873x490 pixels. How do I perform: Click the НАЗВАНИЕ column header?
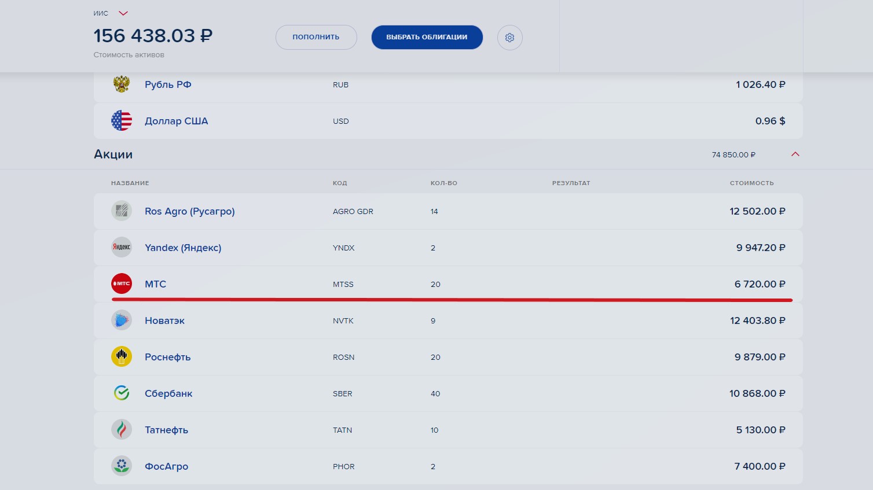(130, 183)
